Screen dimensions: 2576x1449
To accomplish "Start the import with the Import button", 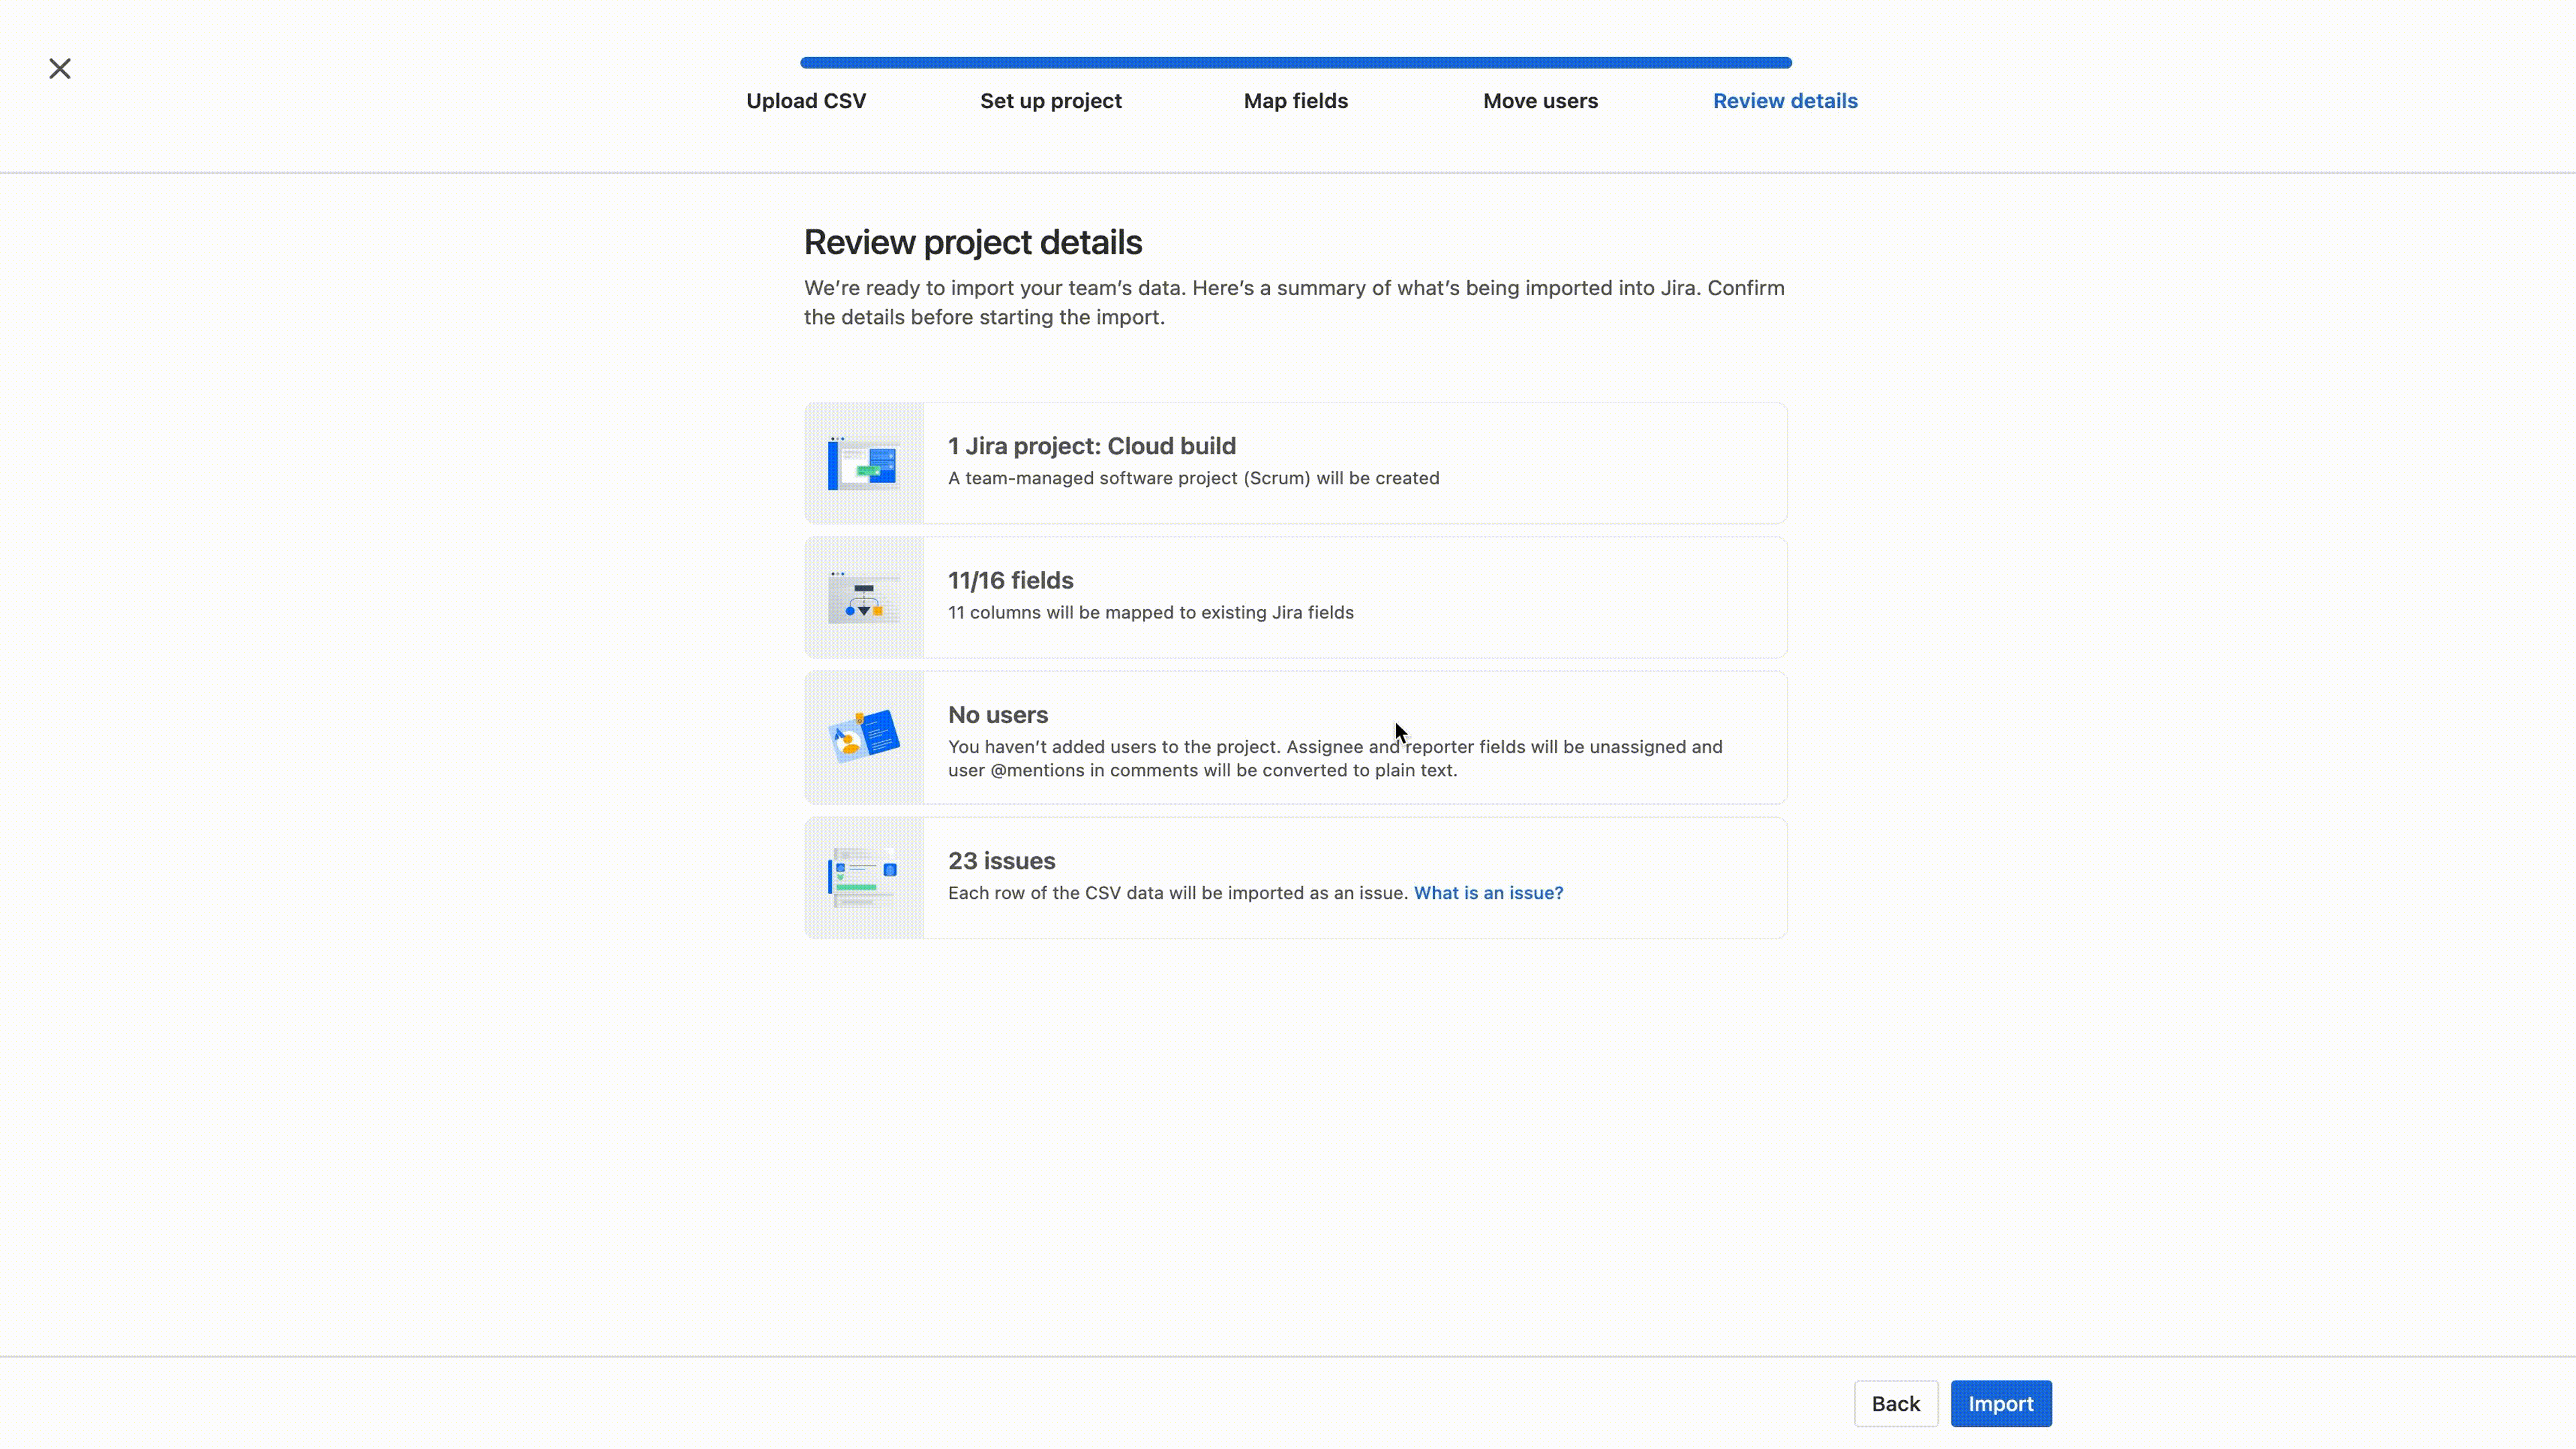I will click(x=2001, y=1404).
